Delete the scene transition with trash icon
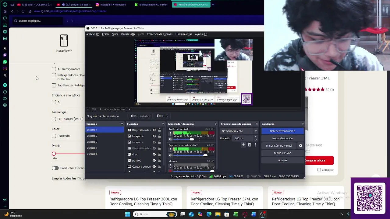Viewport: 390px width, 219px height. (x=249, y=145)
